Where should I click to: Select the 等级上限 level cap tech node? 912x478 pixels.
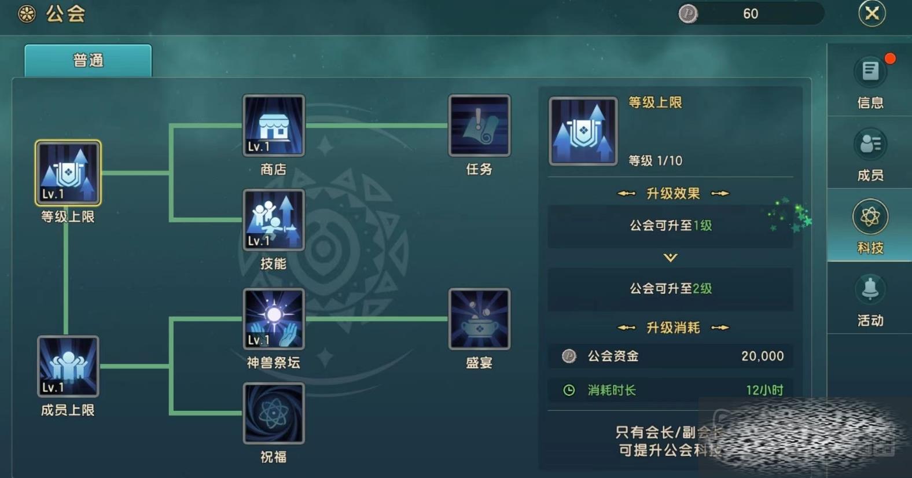pos(68,172)
